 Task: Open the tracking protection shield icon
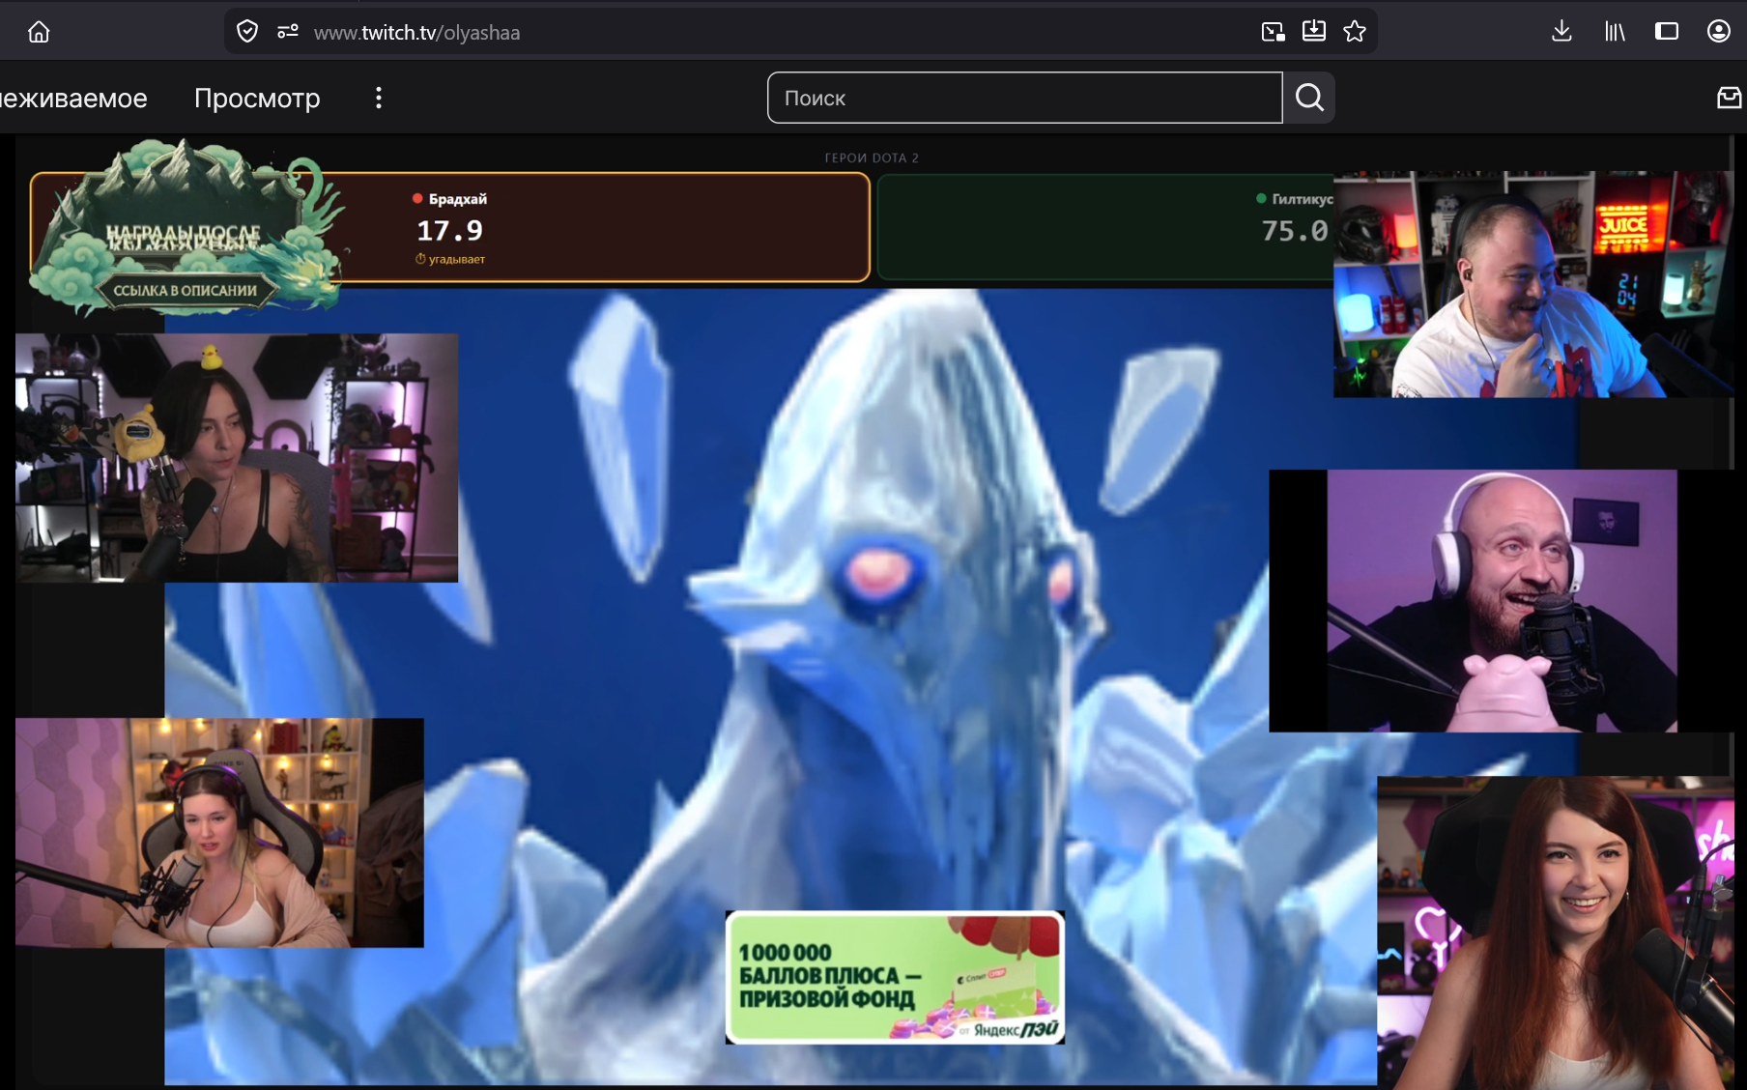pos(247,32)
